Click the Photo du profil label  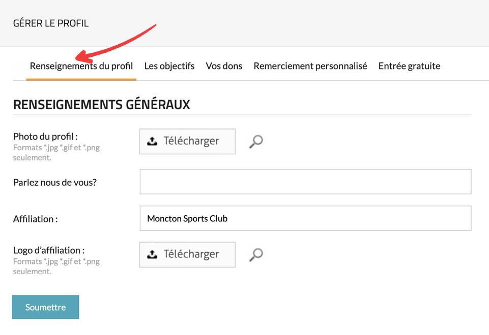[45, 137]
